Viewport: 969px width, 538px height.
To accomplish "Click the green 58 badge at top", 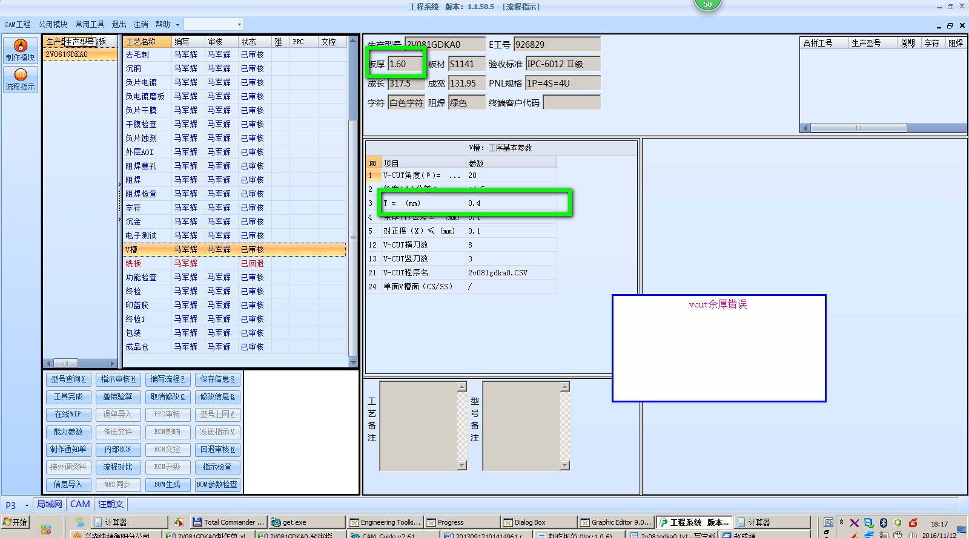I will 707,5.
